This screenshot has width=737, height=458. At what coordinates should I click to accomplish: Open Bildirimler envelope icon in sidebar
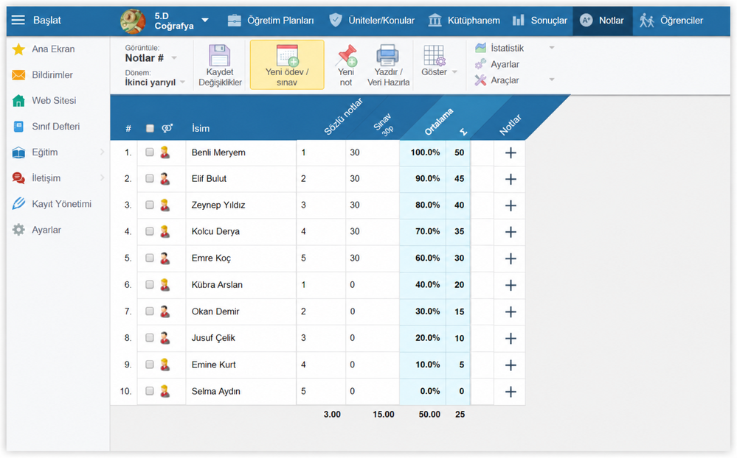(18, 75)
